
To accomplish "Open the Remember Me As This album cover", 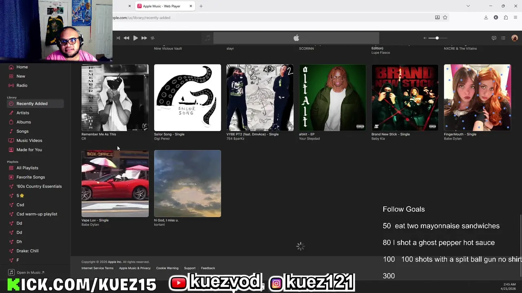I will point(115,98).
